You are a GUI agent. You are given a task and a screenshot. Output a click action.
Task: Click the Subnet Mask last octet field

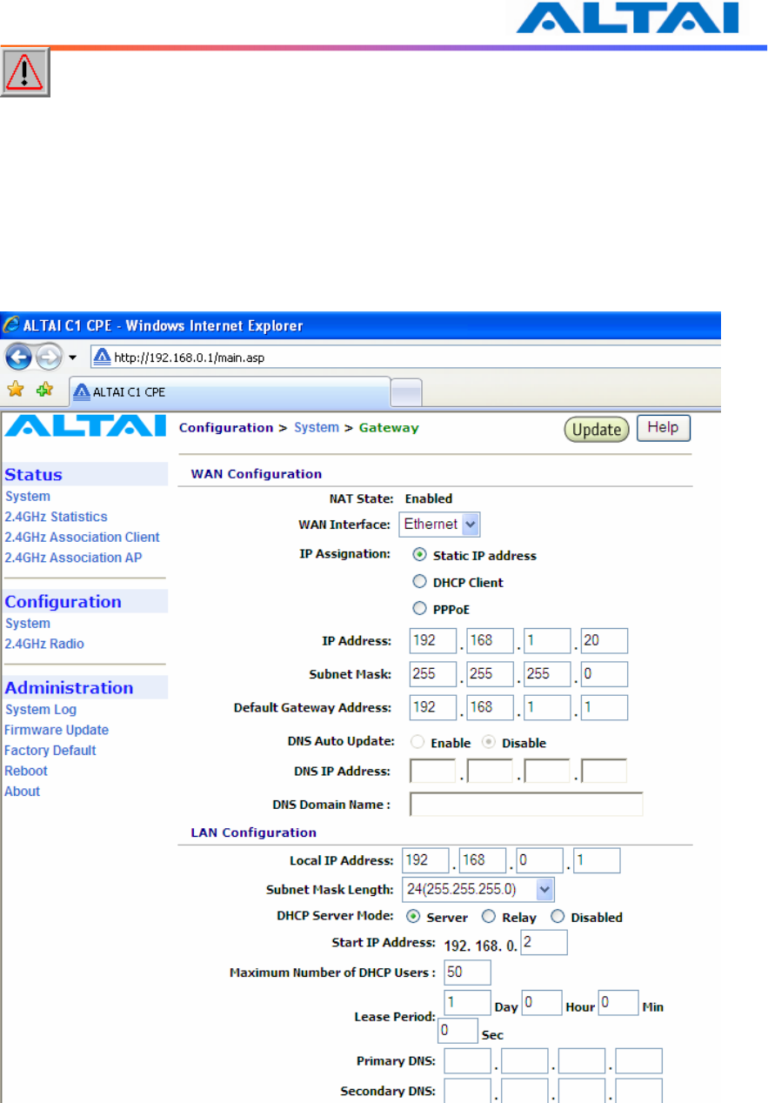point(604,674)
